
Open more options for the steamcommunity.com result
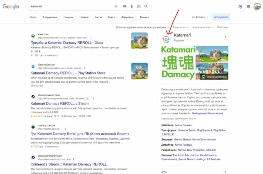[74, 159]
